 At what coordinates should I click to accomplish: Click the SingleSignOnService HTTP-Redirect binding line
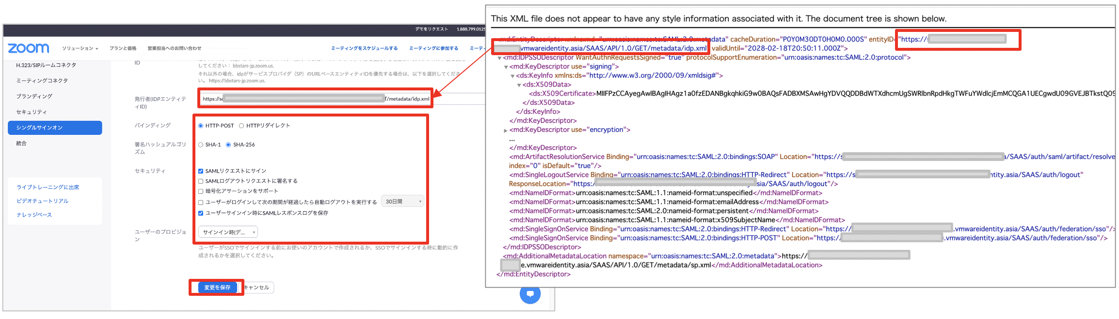pyautogui.click(x=812, y=229)
